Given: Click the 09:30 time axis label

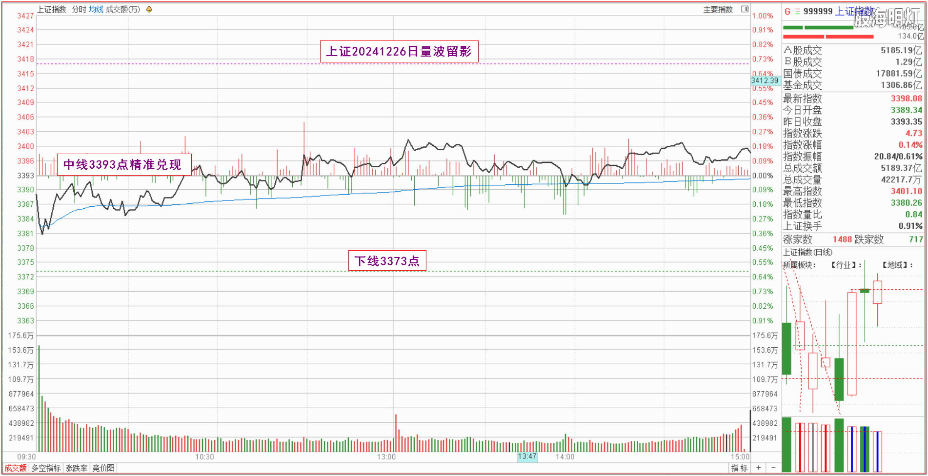Looking at the screenshot, I should pyautogui.click(x=26, y=457).
